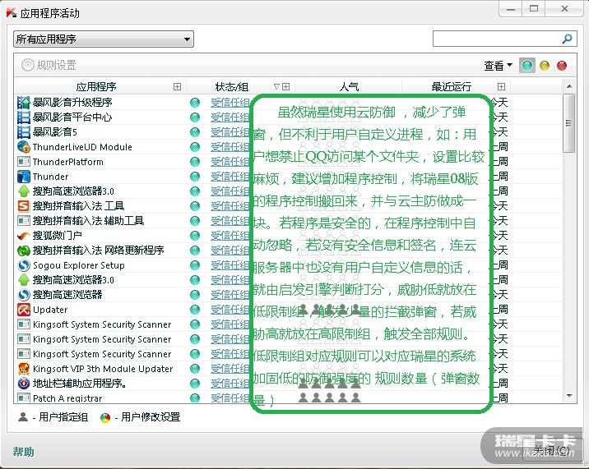Click the 用户修改设置 colored legend icon
The height and width of the screenshot is (469, 589).
pyautogui.click(x=105, y=417)
